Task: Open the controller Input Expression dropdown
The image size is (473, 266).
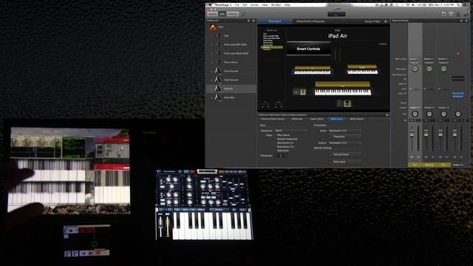Action: [345, 131]
